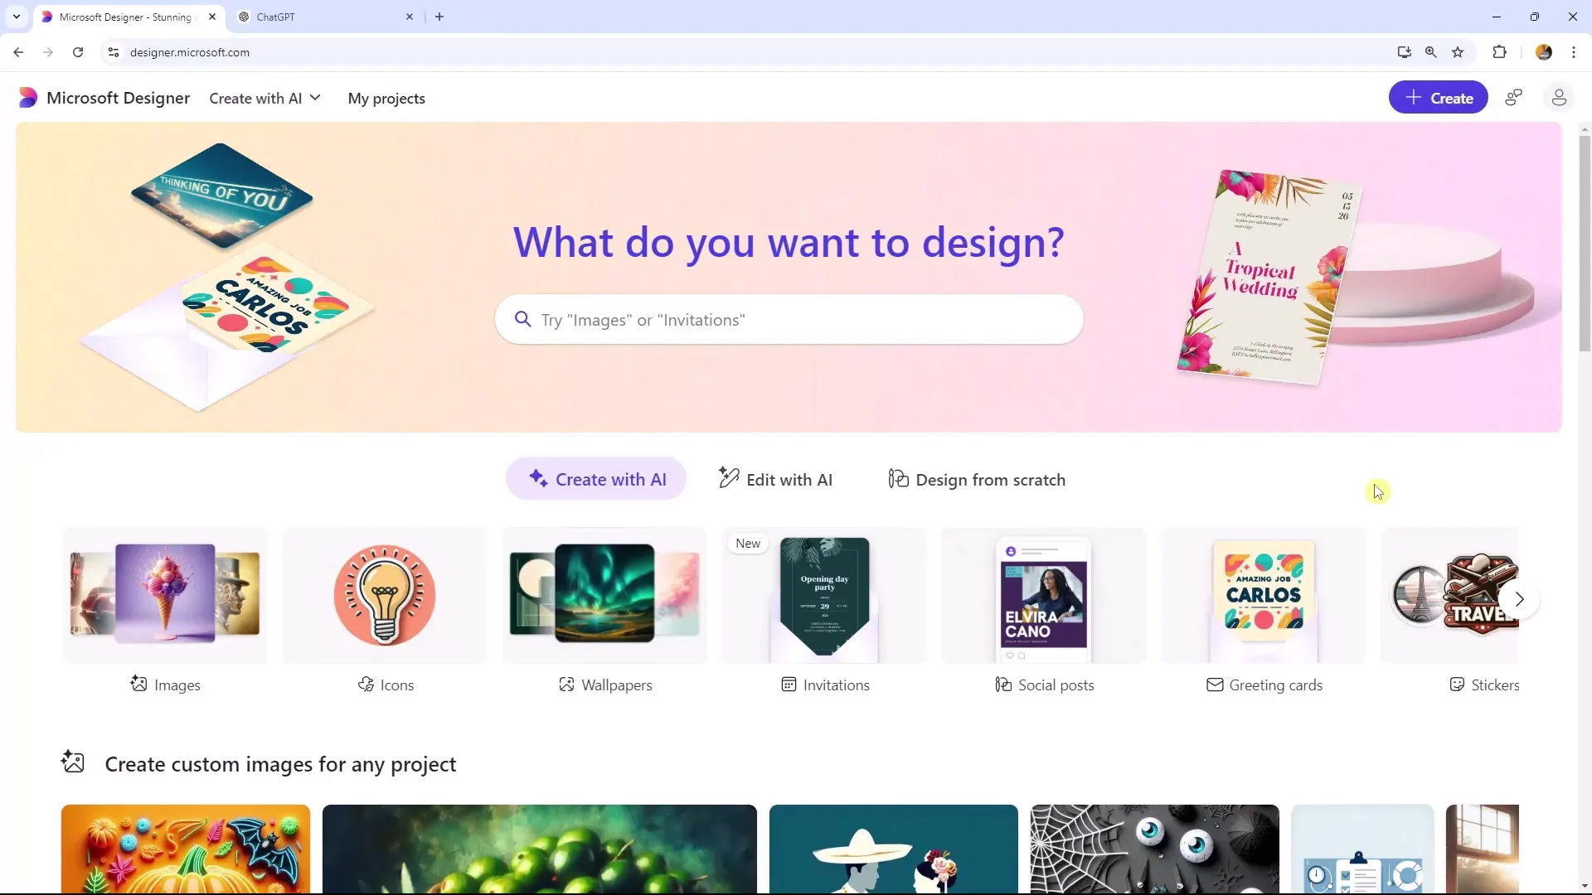Screen dimensions: 1592x895
Task: Click the Wallpapers category icon
Action: coord(604,596)
